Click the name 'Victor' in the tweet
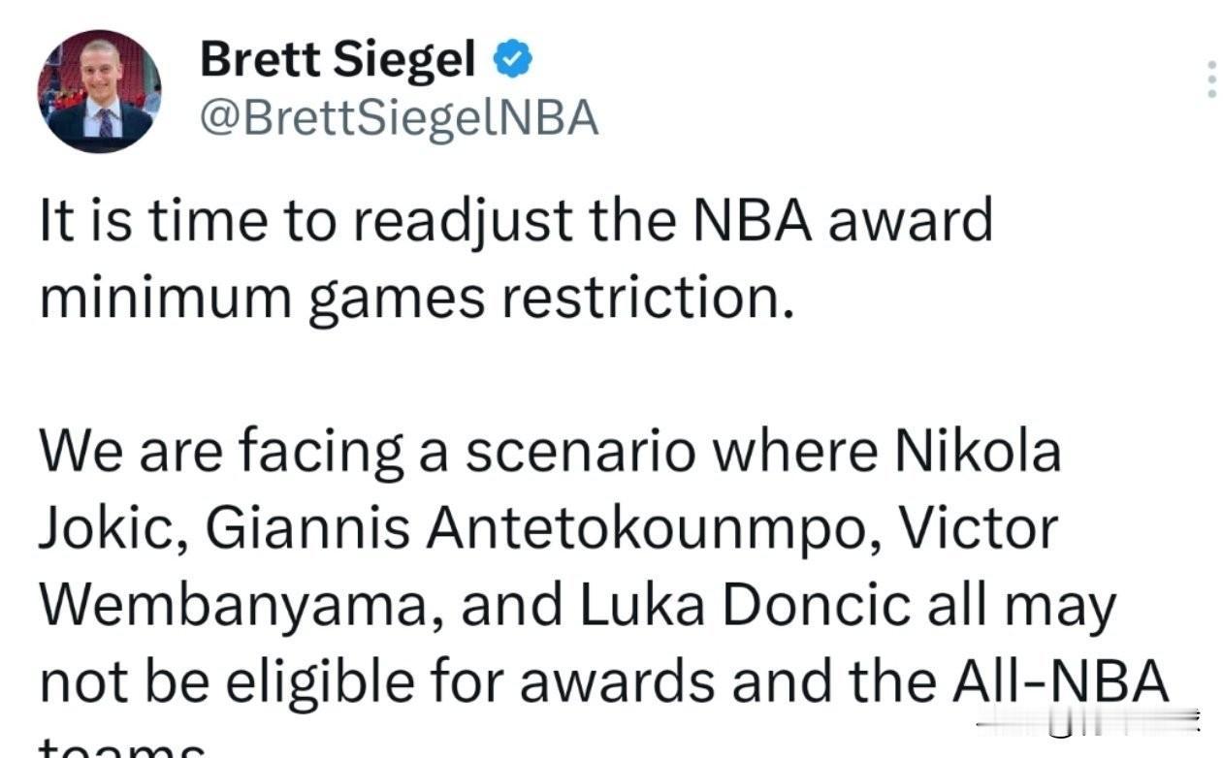This screenshot has height=758, width=1223. [x=978, y=529]
